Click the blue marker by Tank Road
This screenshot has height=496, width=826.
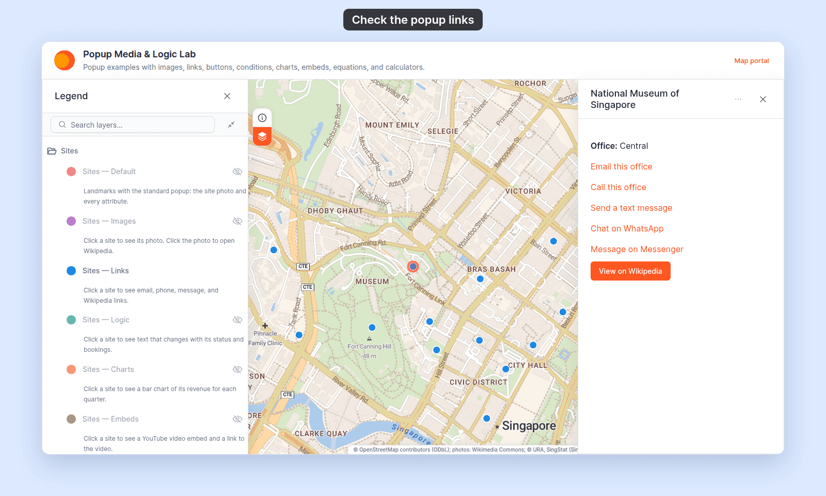[x=299, y=335]
